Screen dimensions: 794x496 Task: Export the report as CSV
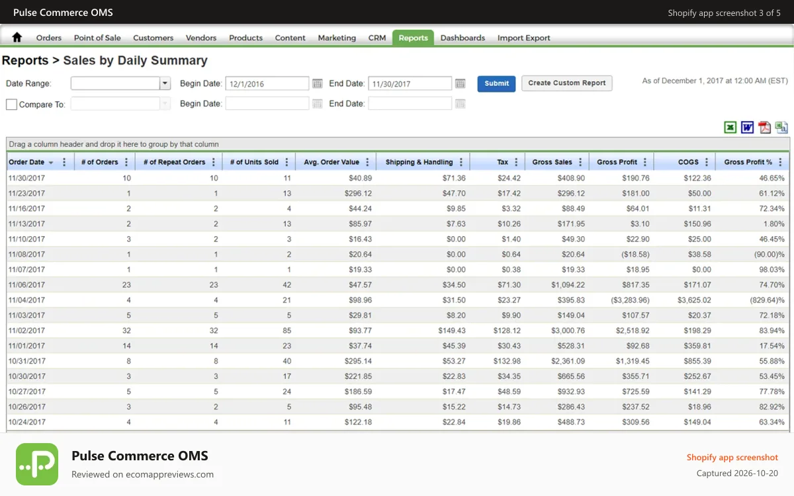coord(782,128)
